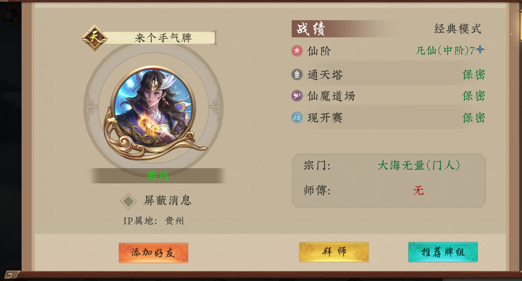
Task: Click the blue star next to 凡仙(中阶)7
Action: 480,50
